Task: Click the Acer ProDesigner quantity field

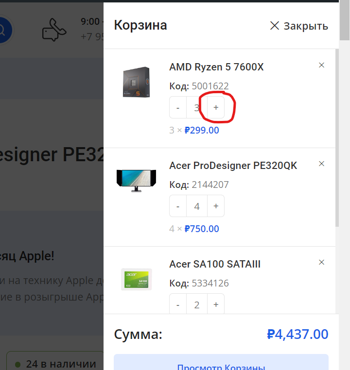Action: click(197, 206)
